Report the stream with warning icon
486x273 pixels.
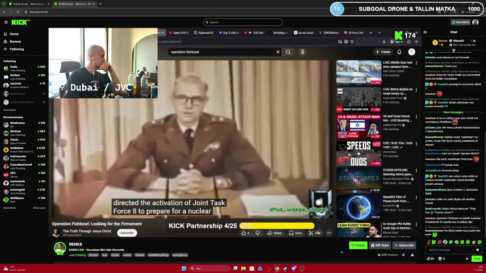click(412, 255)
